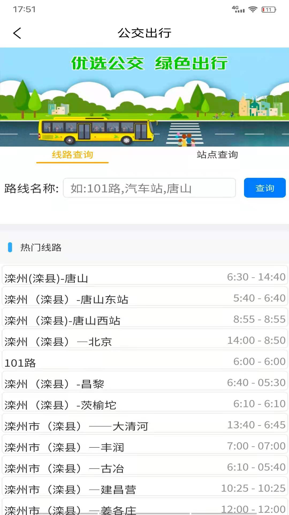Open the 唐山西站 route entry
289x515 pixels.
coord(144,319)
